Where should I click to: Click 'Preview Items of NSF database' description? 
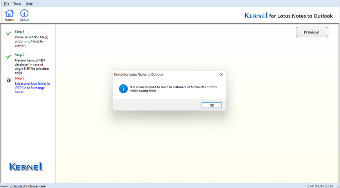click(x=32, y=67)
